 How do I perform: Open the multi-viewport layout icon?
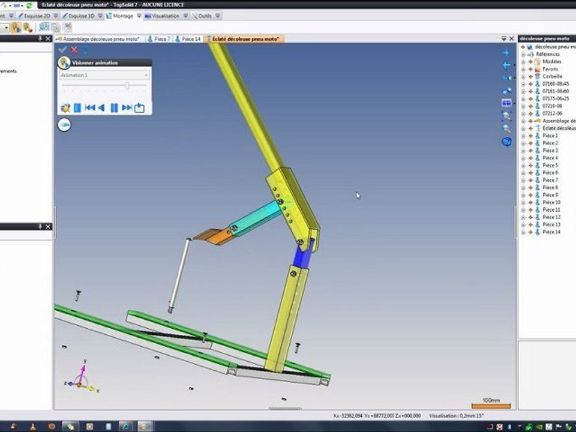tap(506, 103)
